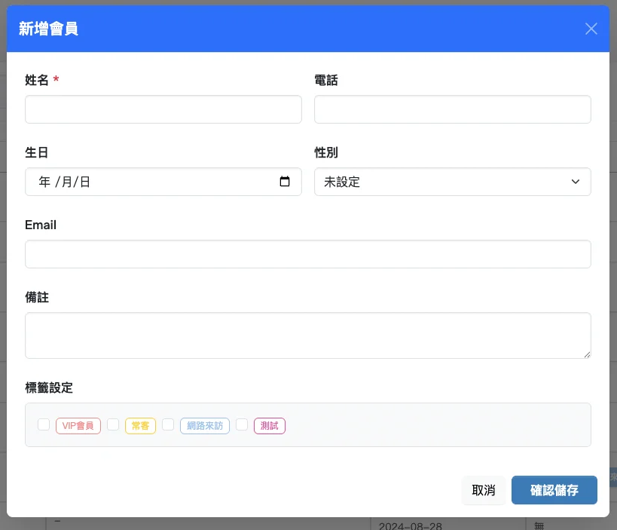Close the 新增會員 dialog with the X icon
This screenshot has width=617, height=530.
coord(591,29)
